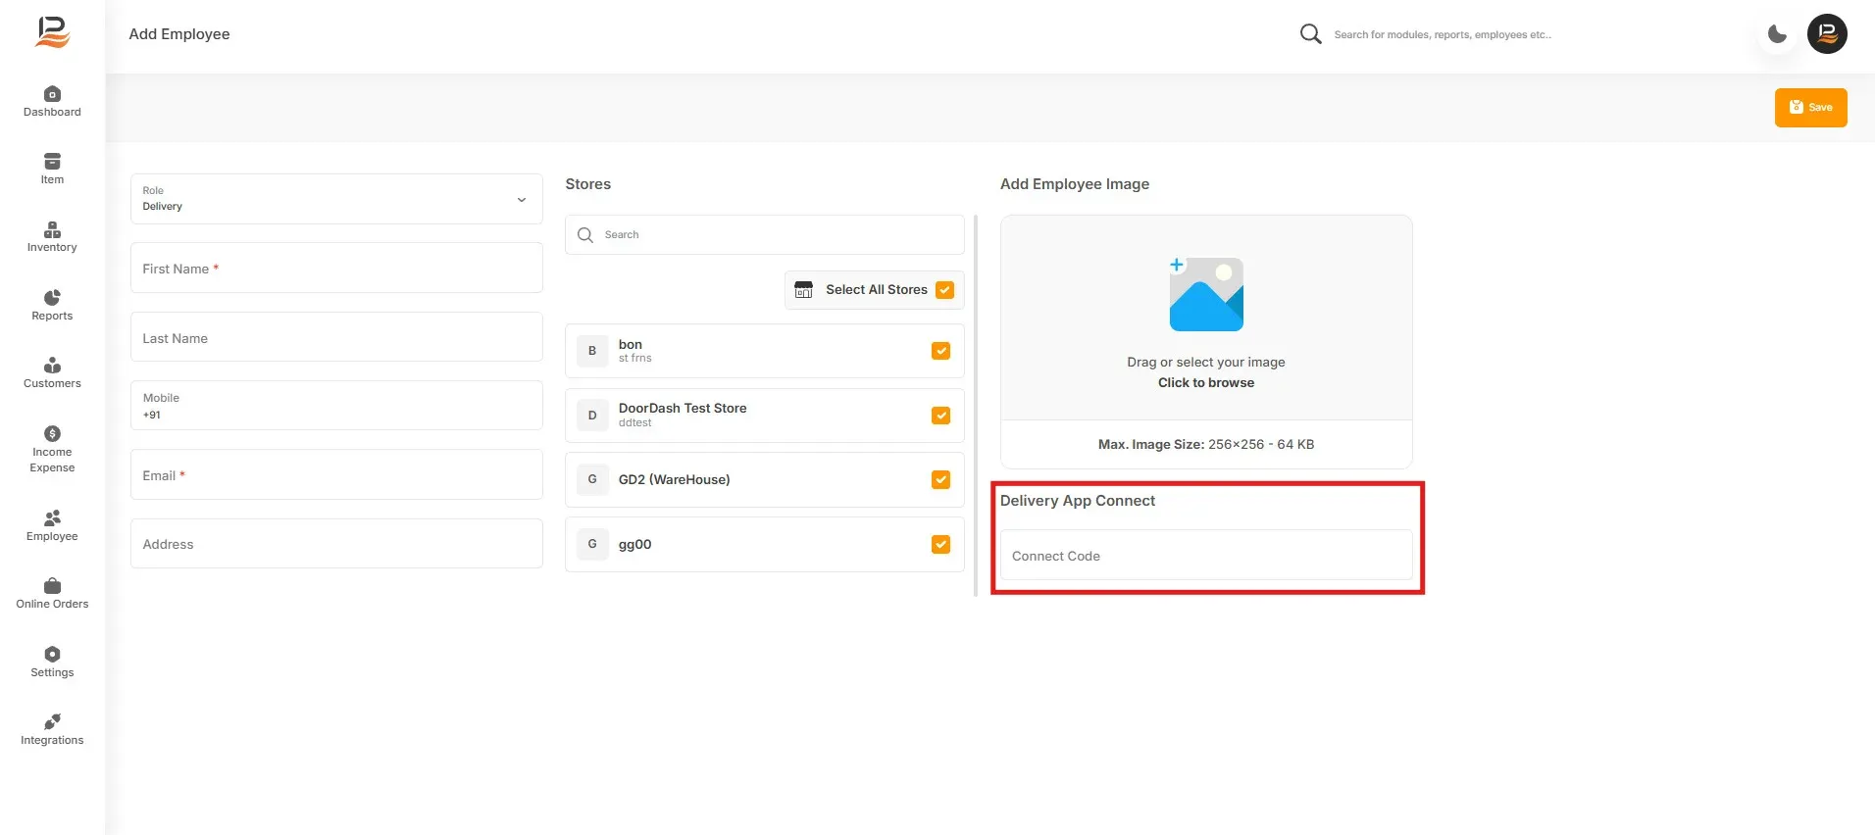This screenshot has width=1875, height=835.
Task: Uncheck the bon store checkbox
Action: (x=940, y=351)
